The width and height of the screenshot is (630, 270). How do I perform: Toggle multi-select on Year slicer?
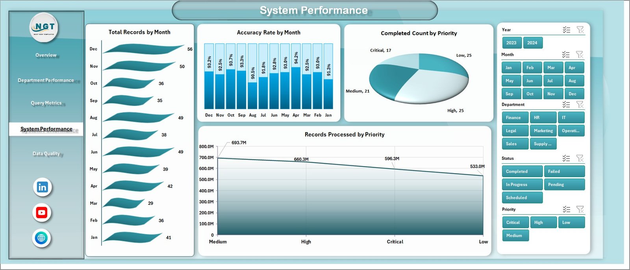(566, 30)
